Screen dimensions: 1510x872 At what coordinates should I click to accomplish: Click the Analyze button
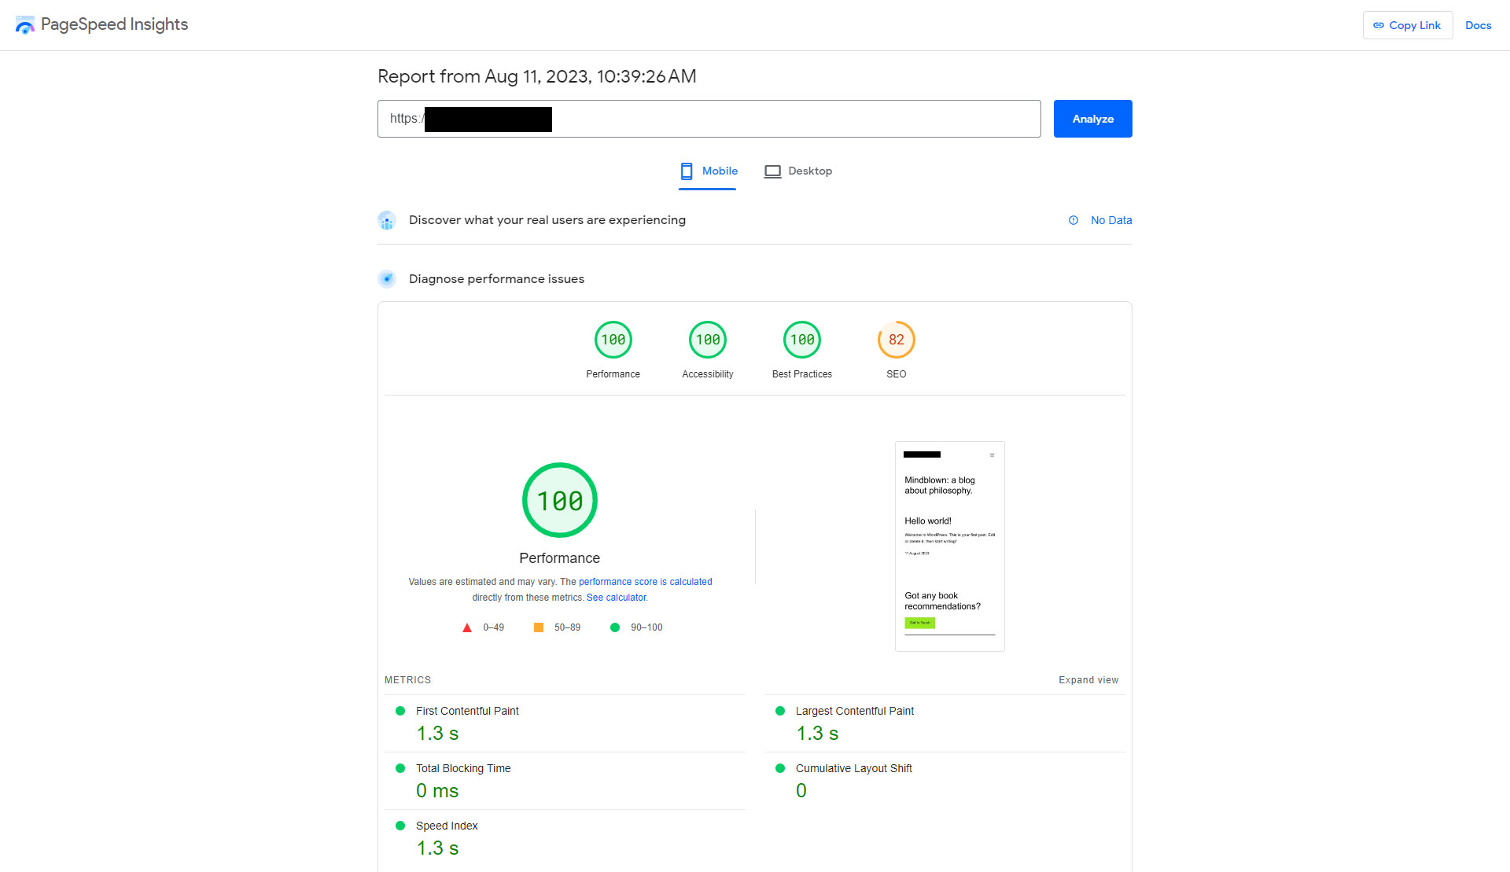[1093, 117]
